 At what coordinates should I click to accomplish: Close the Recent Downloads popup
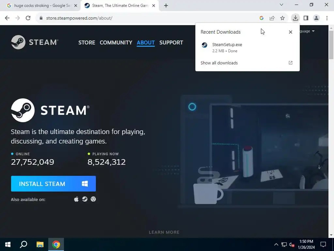[x=291, y=32]
